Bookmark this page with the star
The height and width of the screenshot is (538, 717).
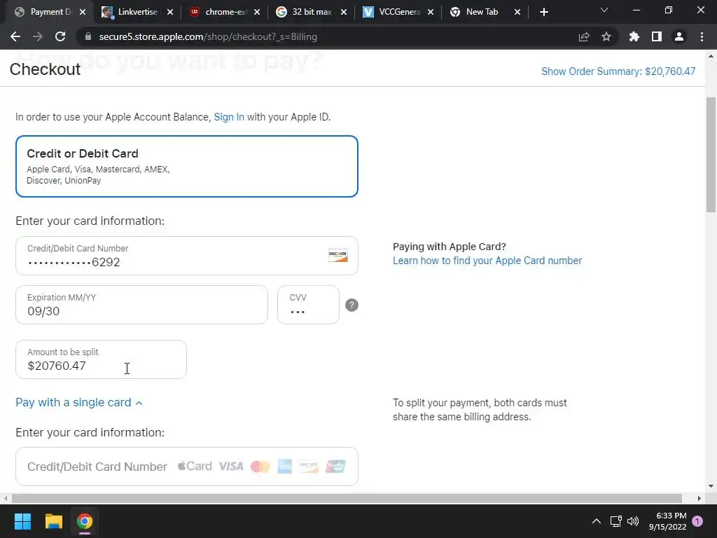(606, 36)
